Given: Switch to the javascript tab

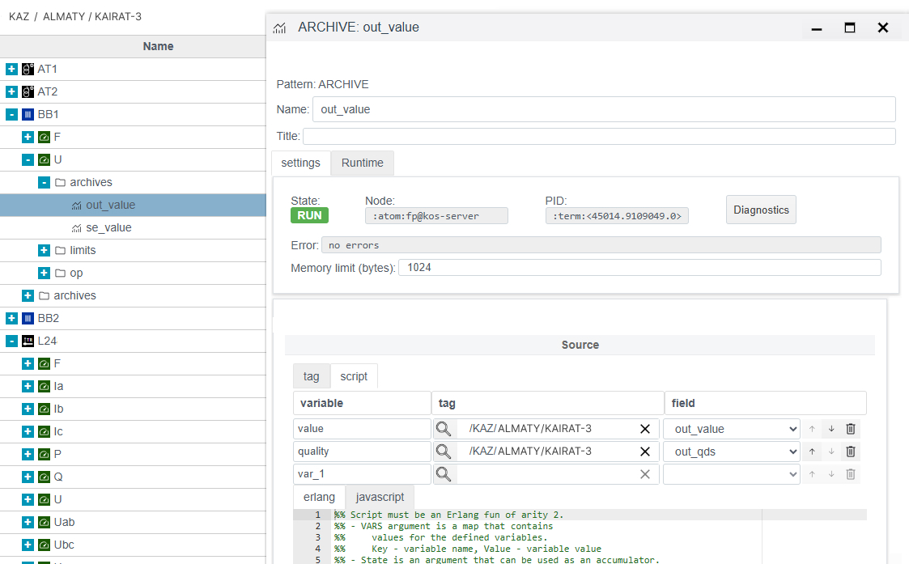Looking at the screenshot, I should coord(380,497).
